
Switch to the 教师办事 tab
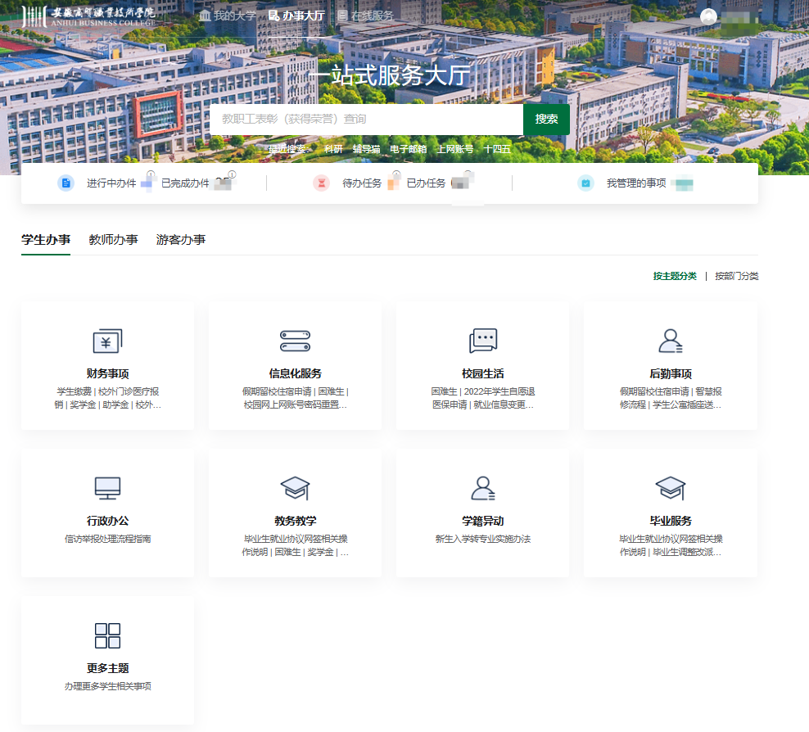coord(113,240)
